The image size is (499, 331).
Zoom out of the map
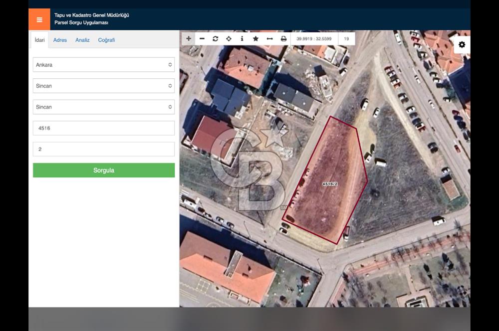202,39
